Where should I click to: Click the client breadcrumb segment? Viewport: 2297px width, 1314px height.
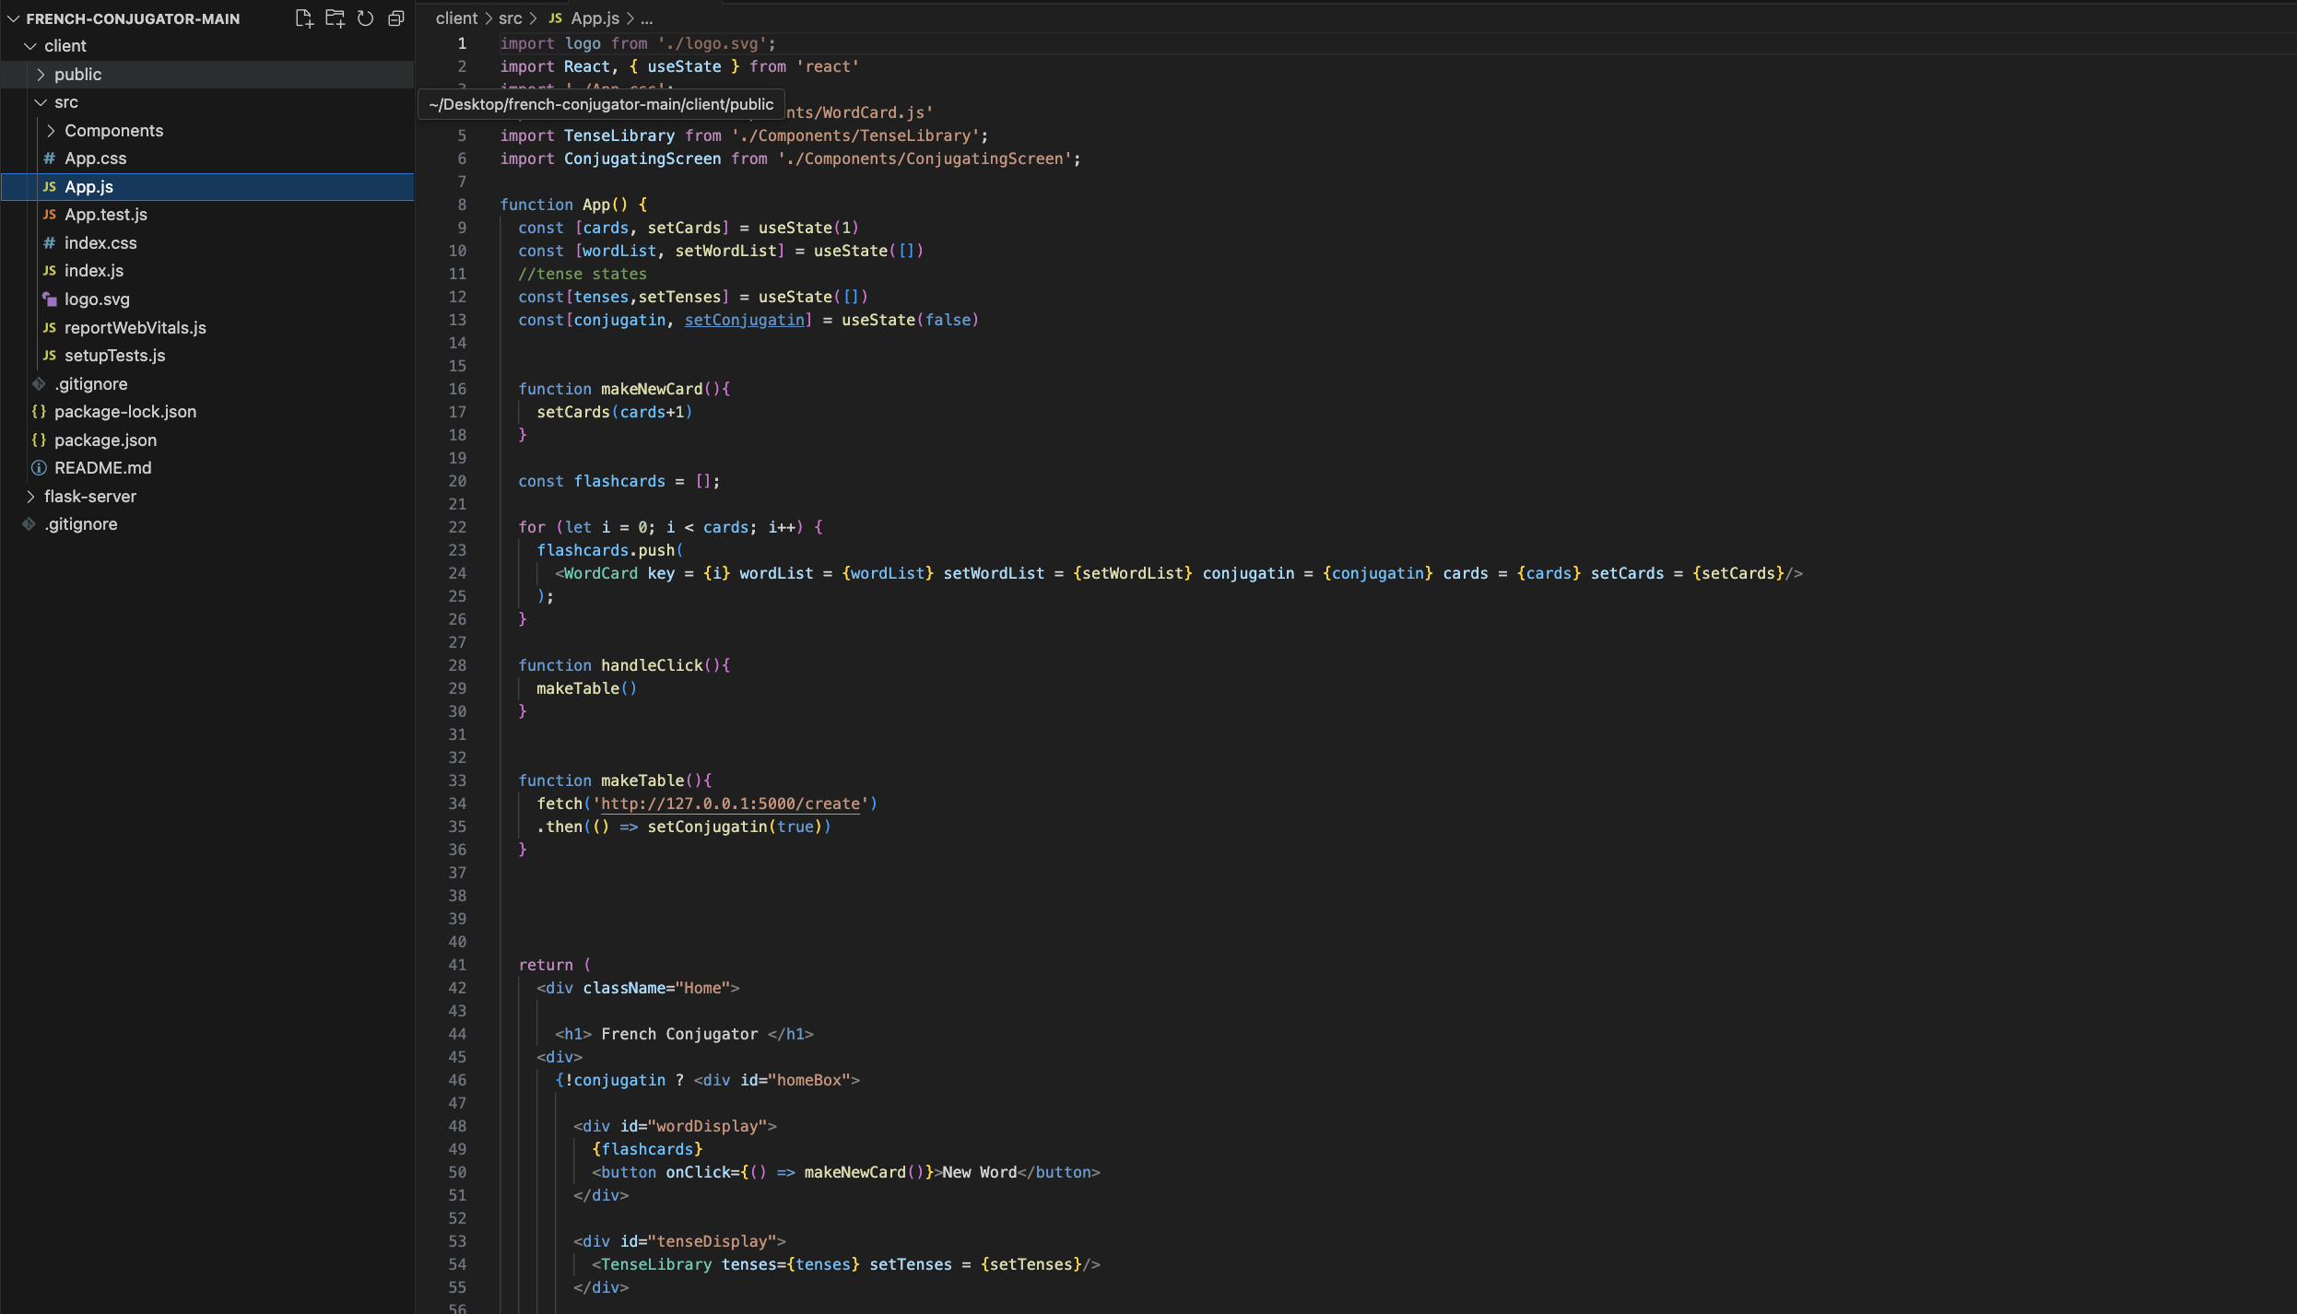click(x=456, y=18)
